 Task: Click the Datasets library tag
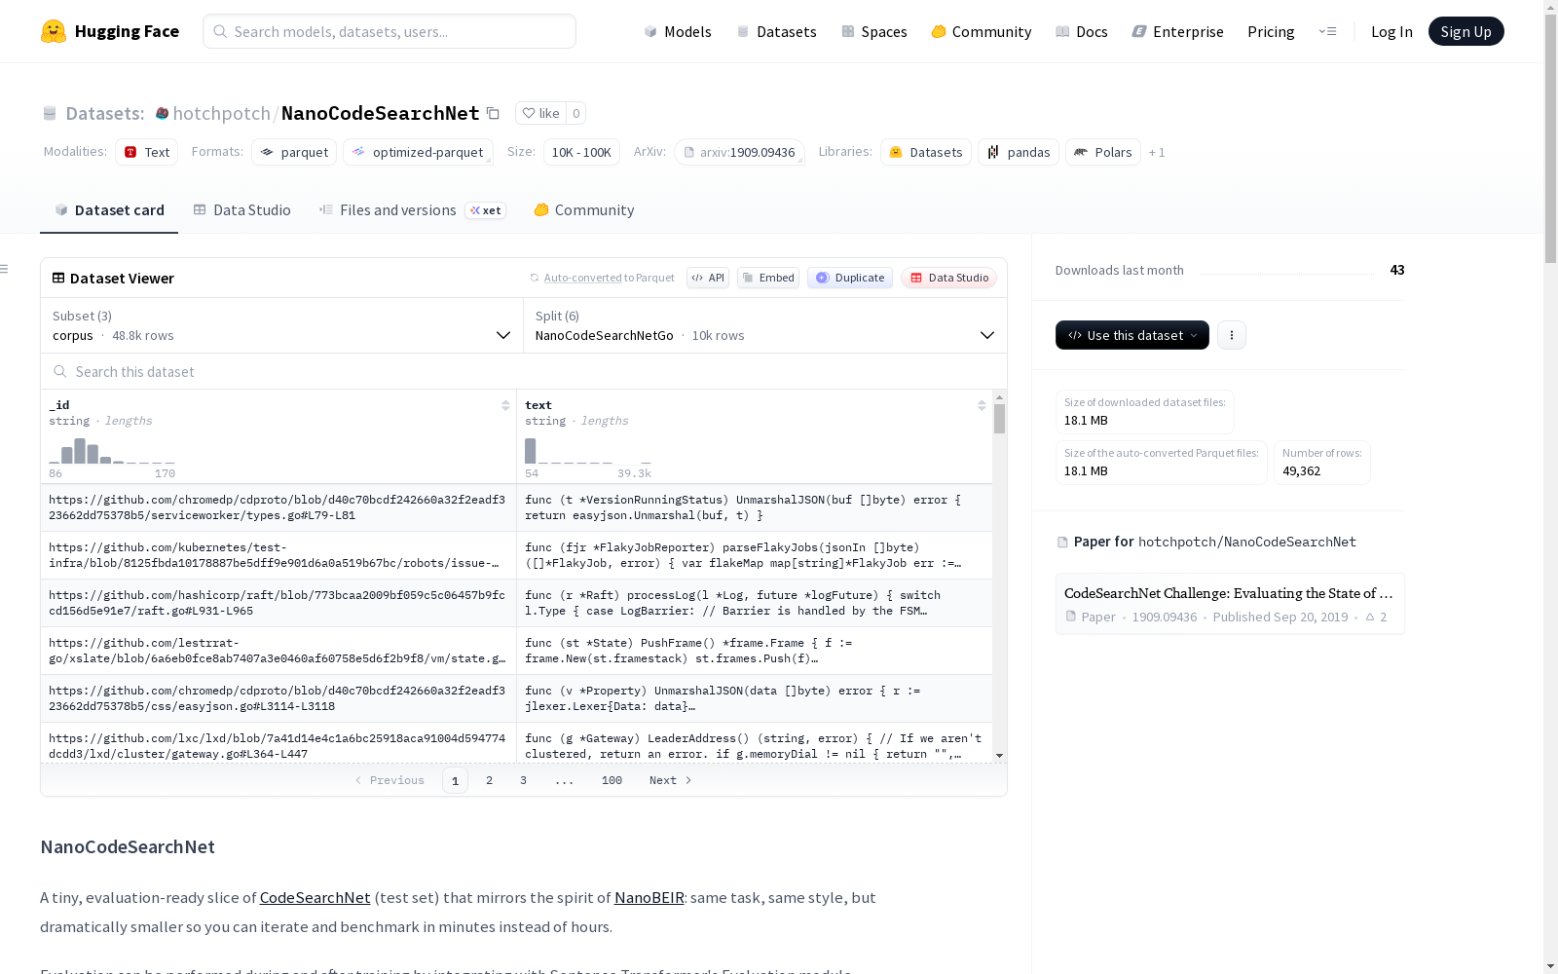pyautogui.click(x=926, y=152)
